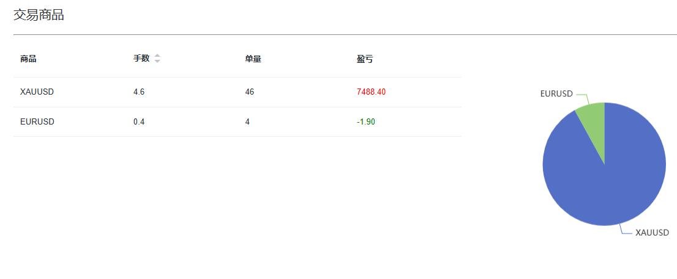Select the XAUUSD row name cell
Screen dimensions: 677x279
(37, 92)
